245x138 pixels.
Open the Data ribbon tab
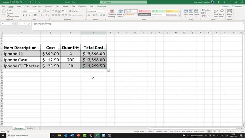[57, 6]
